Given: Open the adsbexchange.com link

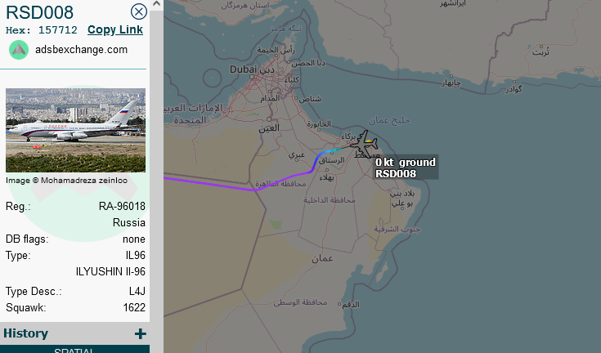Looking at the screenshot, I should click(81, 49).
